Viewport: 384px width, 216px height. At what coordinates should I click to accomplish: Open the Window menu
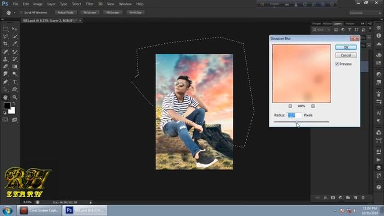pyautogui.click(x=125, y=4)
